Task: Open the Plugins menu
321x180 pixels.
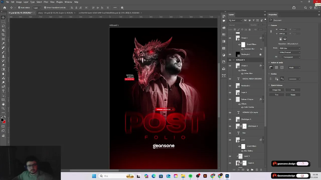Action: (x=59, y=2)
